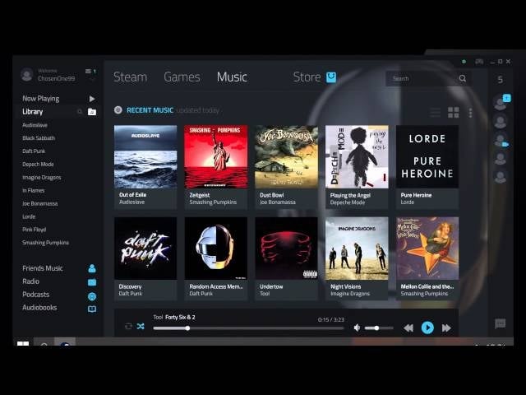Expand Now Playing with the arrow
Screen dimensions: 526x395
92,99
